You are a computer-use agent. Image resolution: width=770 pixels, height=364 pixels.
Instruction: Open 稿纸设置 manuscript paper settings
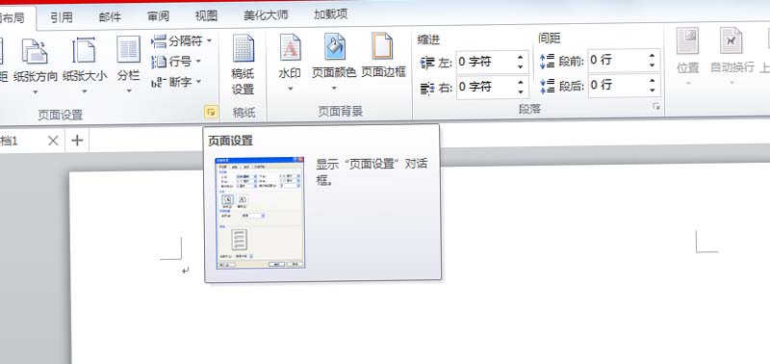244,65
